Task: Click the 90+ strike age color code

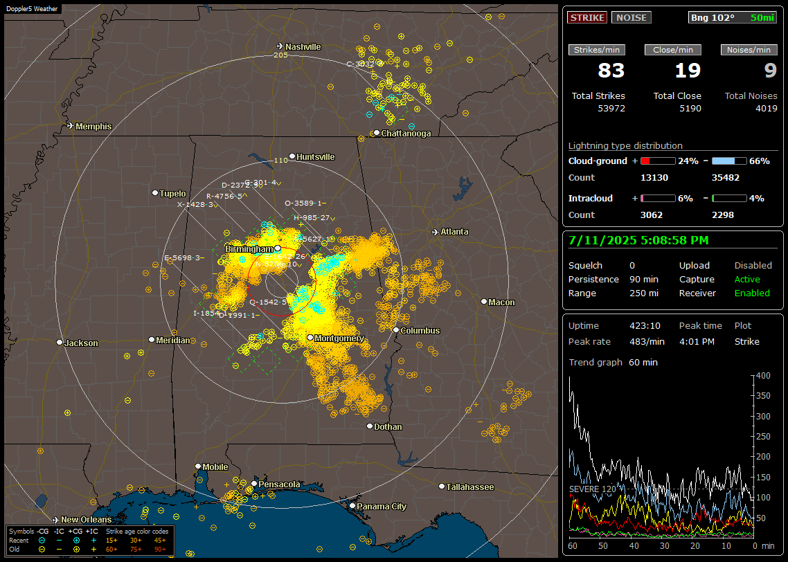Action: (160, 550)
